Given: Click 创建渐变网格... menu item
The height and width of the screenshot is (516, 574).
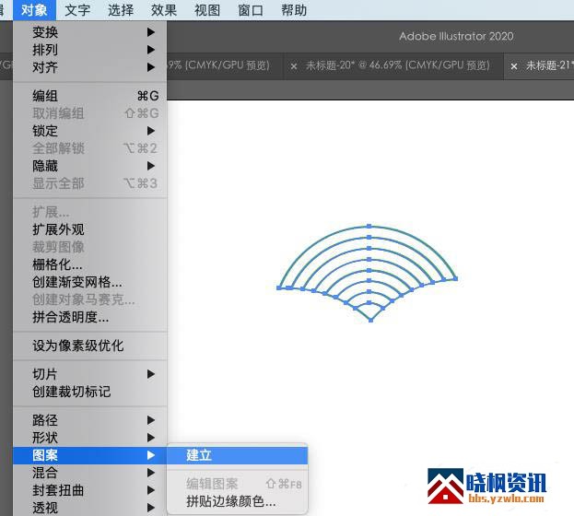Looking at the screenshot, I should click(x=77, y=282).
